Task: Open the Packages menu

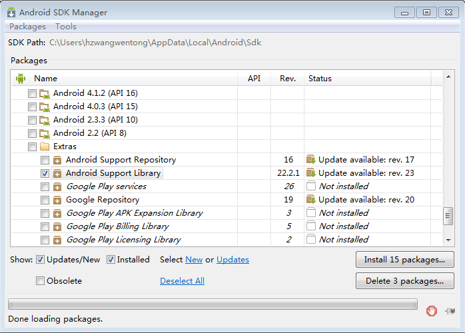Action: [27, 27]
